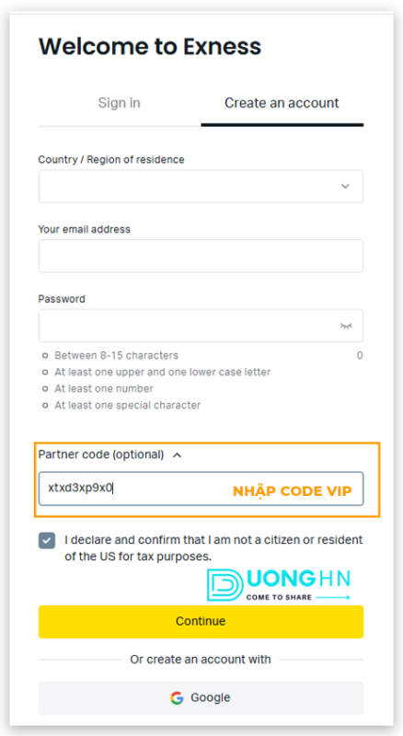403x736 pixels.
Task: Open Country / Region of residence selector
Action: coord(201,187)
